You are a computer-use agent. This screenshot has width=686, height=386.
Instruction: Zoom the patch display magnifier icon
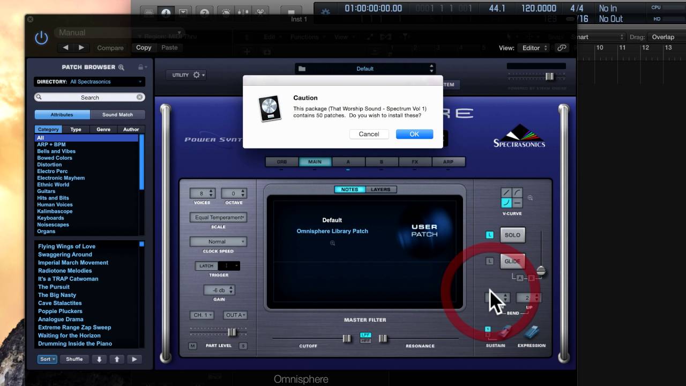point(332,243)
